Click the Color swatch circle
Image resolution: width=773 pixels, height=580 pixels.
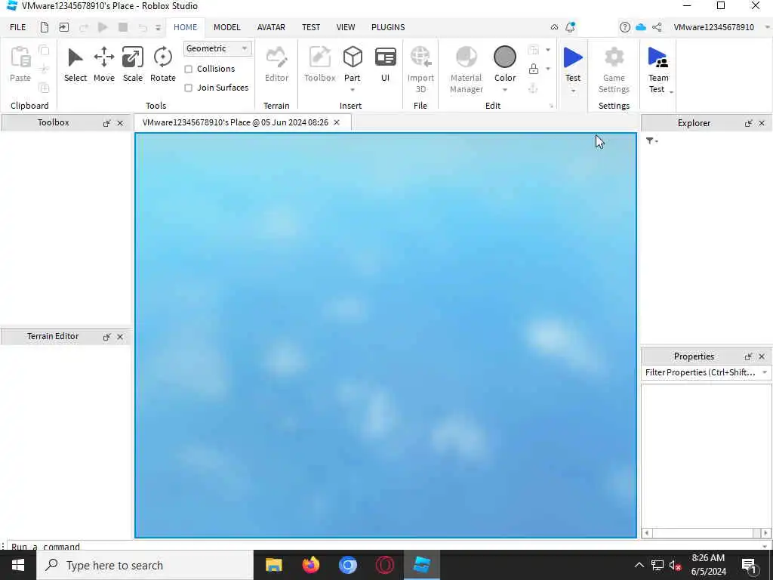tap(505, 57)
